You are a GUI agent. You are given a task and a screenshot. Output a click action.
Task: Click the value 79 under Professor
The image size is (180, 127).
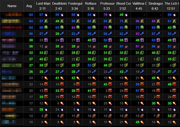point(105,27)
